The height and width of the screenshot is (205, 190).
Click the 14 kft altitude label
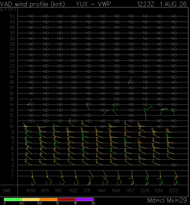12,104
